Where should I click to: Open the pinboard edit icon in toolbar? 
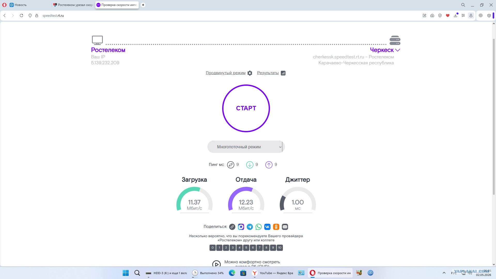tap(424, 16)
